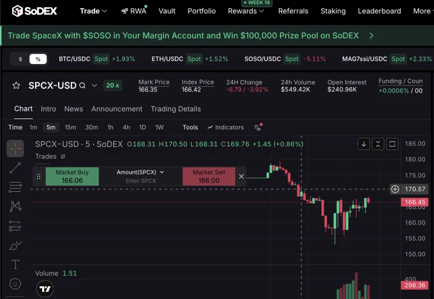
Task: Select the Chart tab
Action: click(x=24, y=109)
